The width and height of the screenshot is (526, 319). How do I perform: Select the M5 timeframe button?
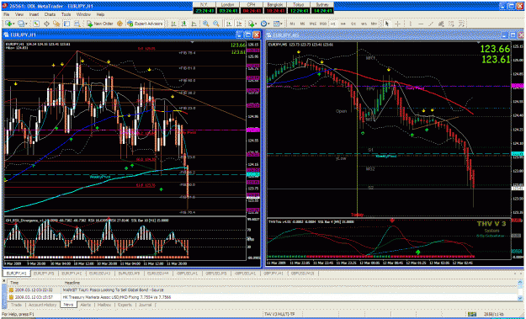pos(302,24)
